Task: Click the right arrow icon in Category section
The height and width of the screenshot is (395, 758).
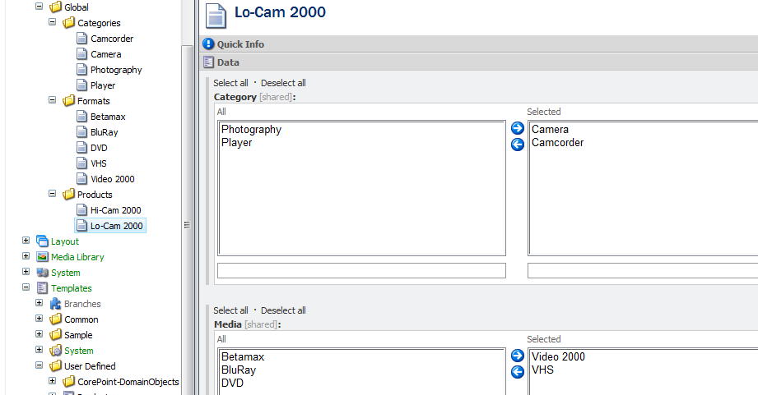Action: coord(518,129)
